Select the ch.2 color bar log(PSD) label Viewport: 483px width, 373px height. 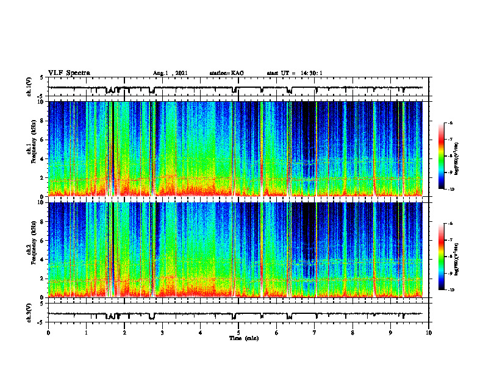click(x=457, y=260)
